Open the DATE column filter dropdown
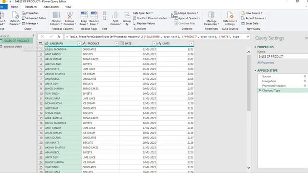This screenshot has width=308, height=173. (154, 44)
